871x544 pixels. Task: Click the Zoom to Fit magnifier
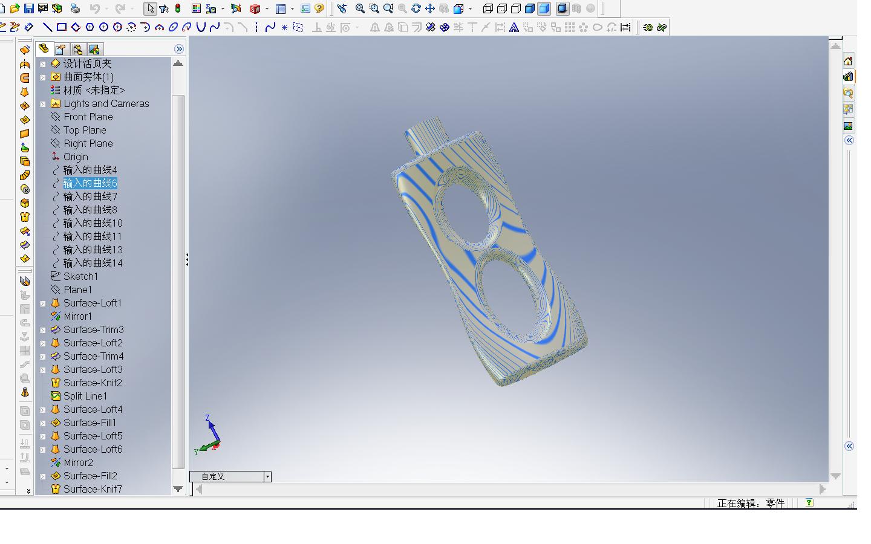tap(360, 8)
